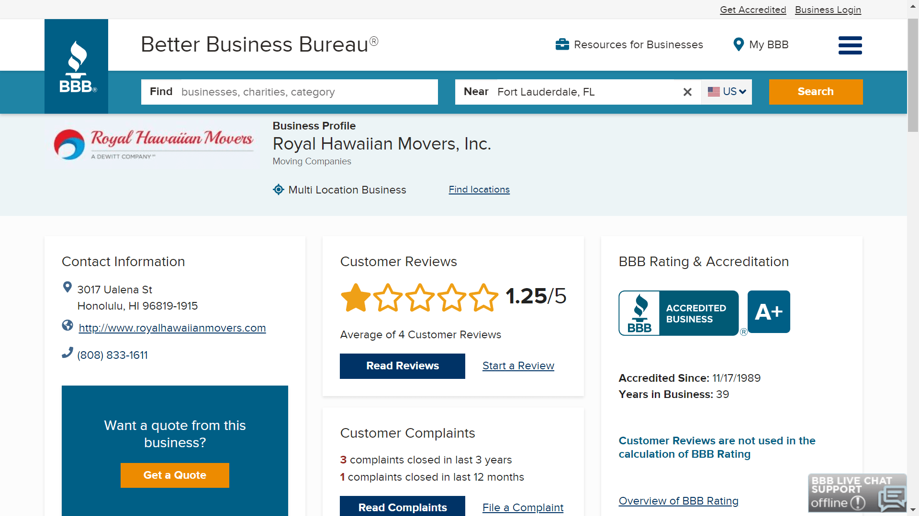
Task: Call the (808) 833-1611 phone link
Action: [112, 355]
